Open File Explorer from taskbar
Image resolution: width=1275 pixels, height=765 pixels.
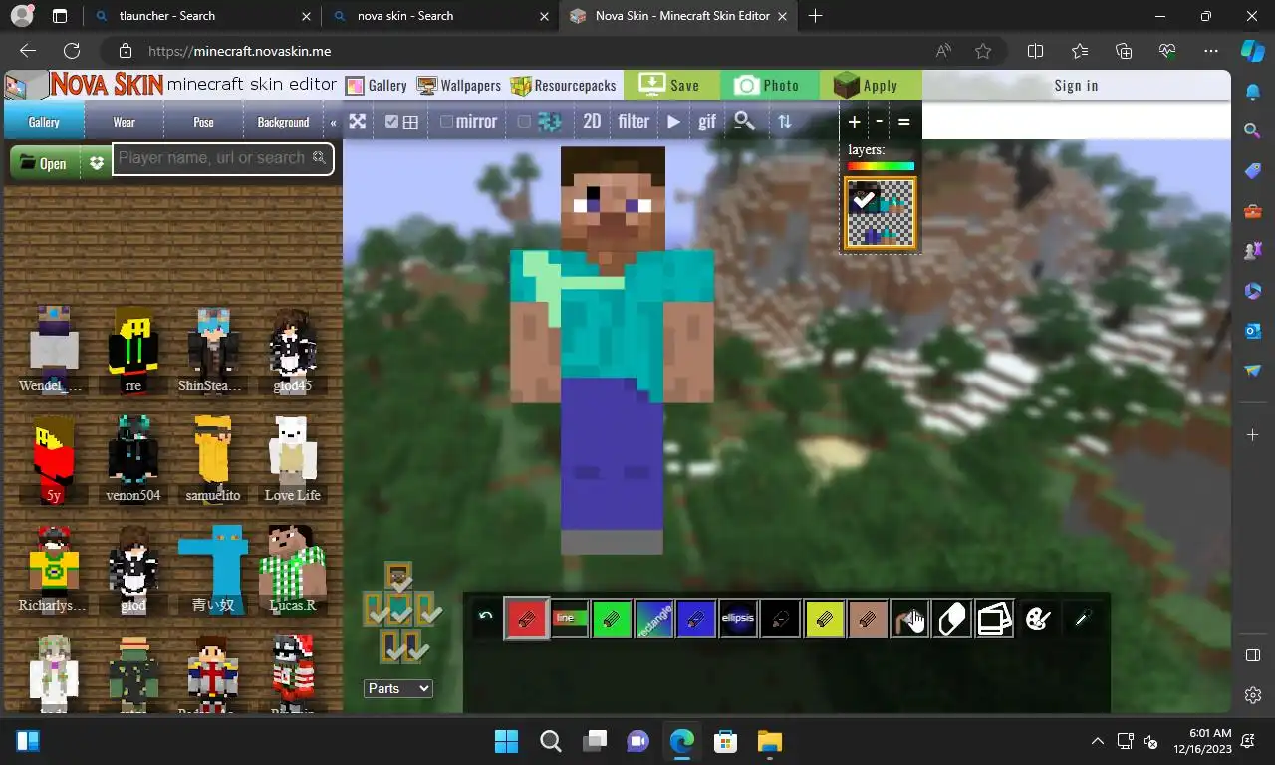tap(770, 741)
